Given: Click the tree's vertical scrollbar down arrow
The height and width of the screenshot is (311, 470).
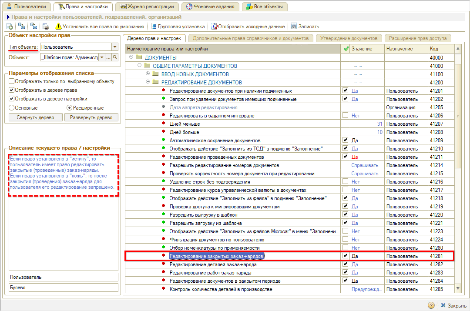Looking at the screenshot, I should click(x=458, y=289).
